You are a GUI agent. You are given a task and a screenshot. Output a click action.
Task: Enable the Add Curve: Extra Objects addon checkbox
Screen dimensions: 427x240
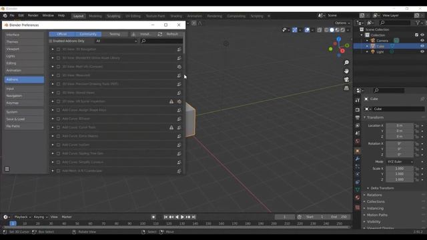(58, 136)
